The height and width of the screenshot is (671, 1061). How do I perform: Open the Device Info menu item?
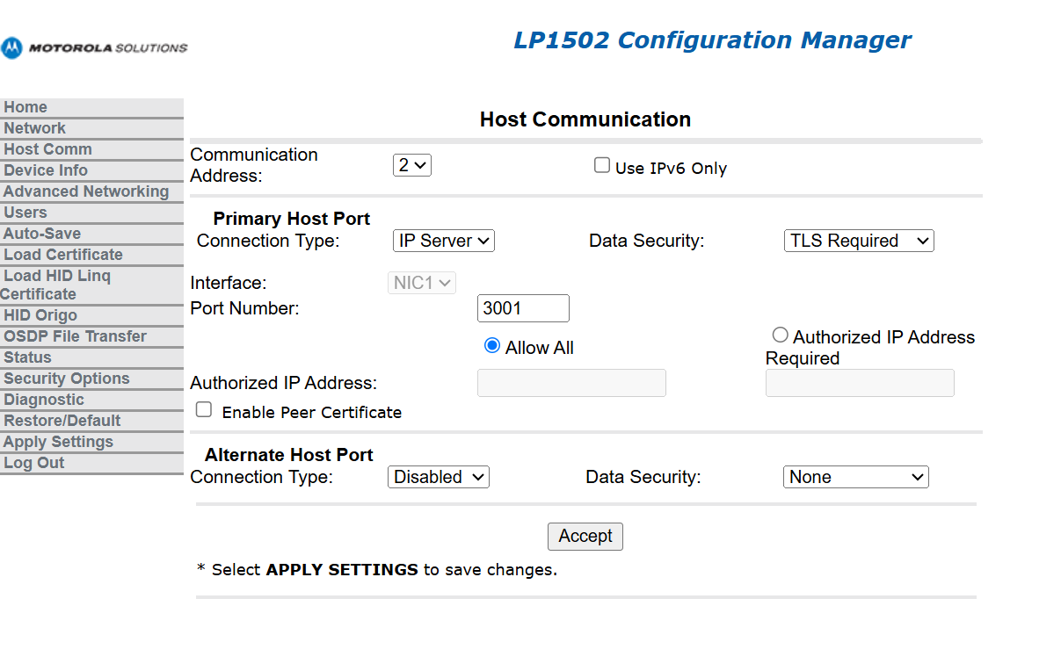(x=46, y=170)
